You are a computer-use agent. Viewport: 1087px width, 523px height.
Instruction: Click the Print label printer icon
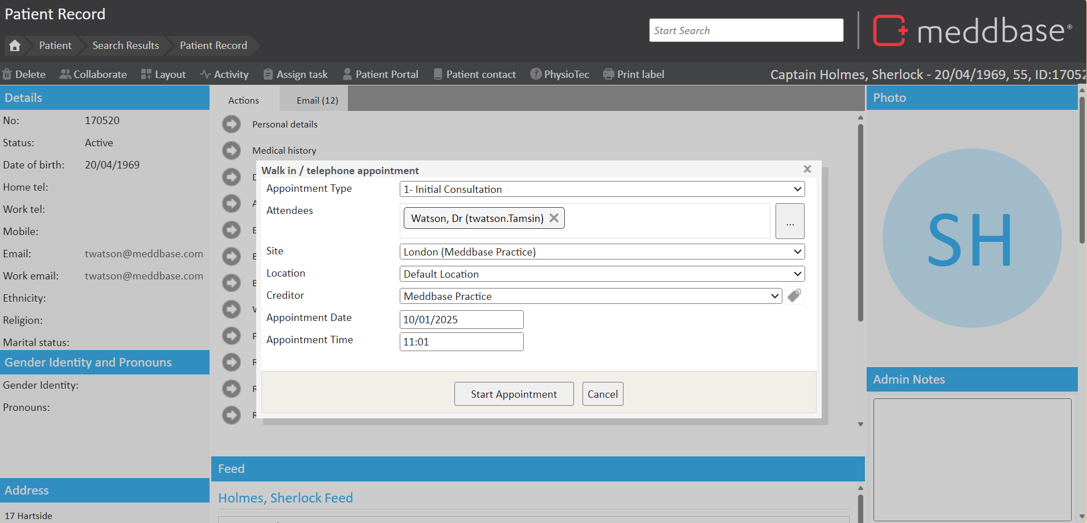point(609,75)
